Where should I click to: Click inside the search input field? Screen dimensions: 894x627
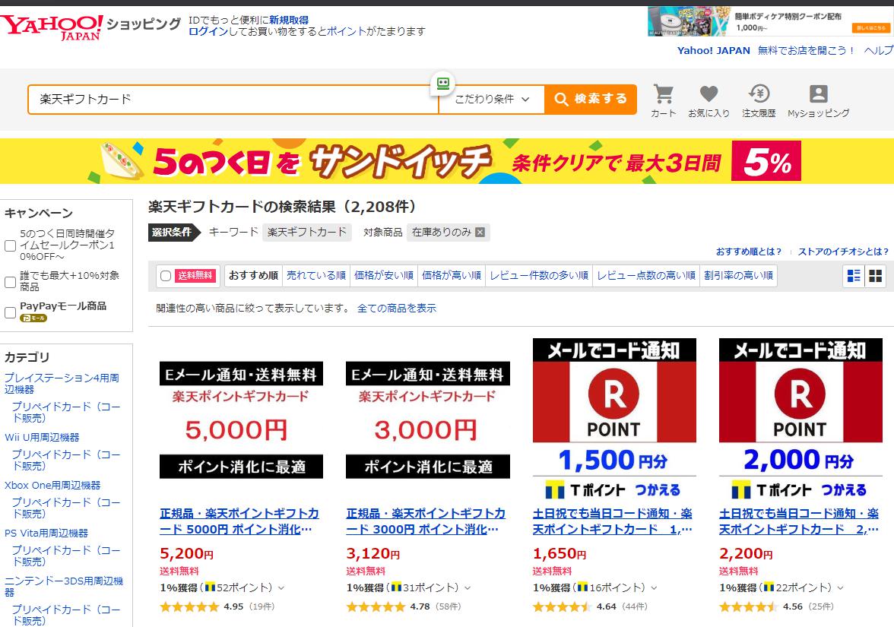[228, 99]
